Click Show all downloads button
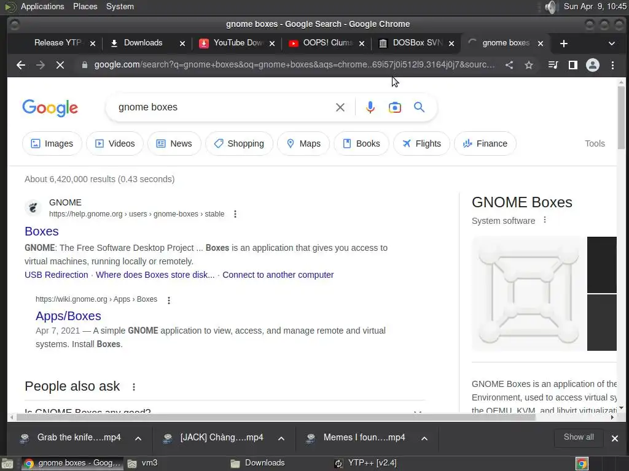Image resolution: width=629 pixels, height=471 pixels. (579, 437)
